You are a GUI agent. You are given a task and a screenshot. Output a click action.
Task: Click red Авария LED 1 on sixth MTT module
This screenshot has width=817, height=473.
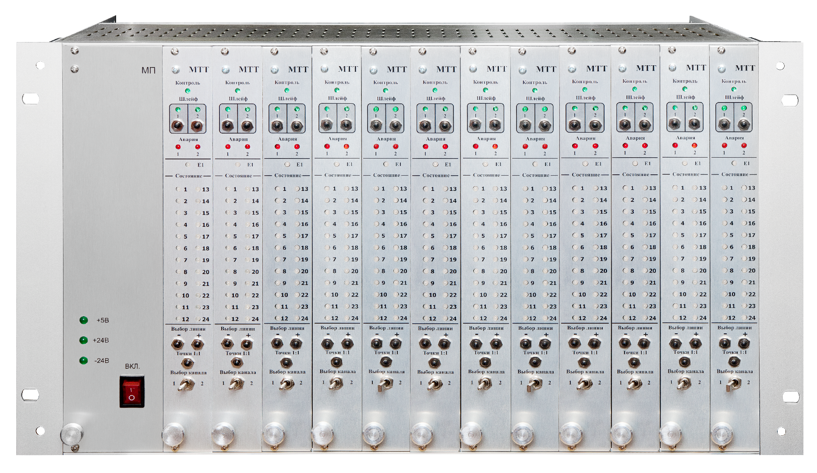(425, 146)
